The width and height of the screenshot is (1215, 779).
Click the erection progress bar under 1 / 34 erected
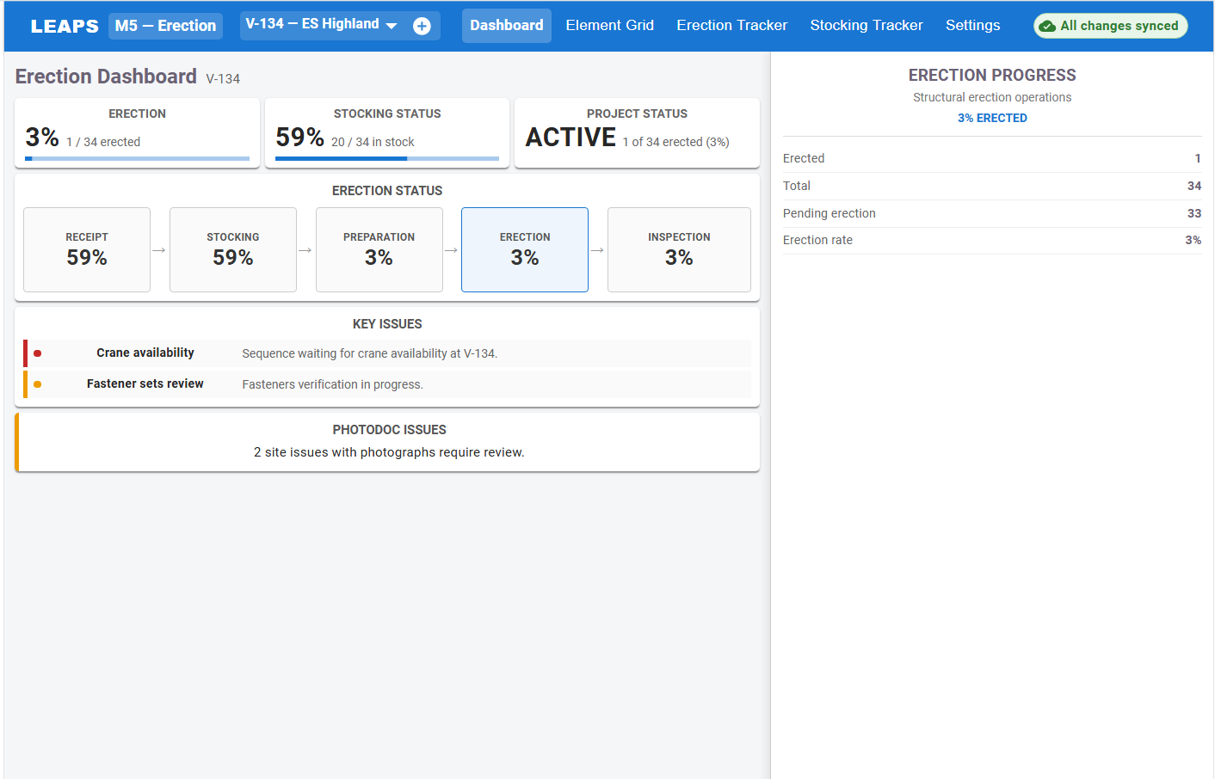coord(138,159)
